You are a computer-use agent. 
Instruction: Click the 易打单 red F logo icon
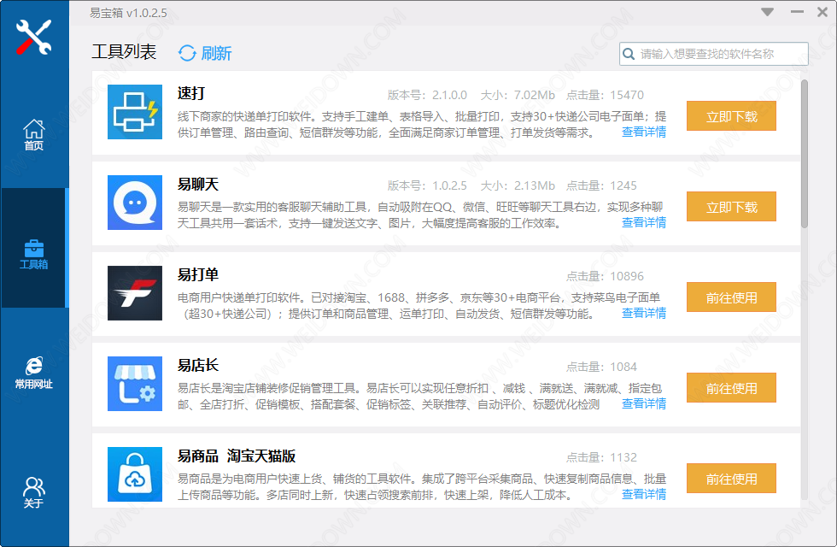135,293
